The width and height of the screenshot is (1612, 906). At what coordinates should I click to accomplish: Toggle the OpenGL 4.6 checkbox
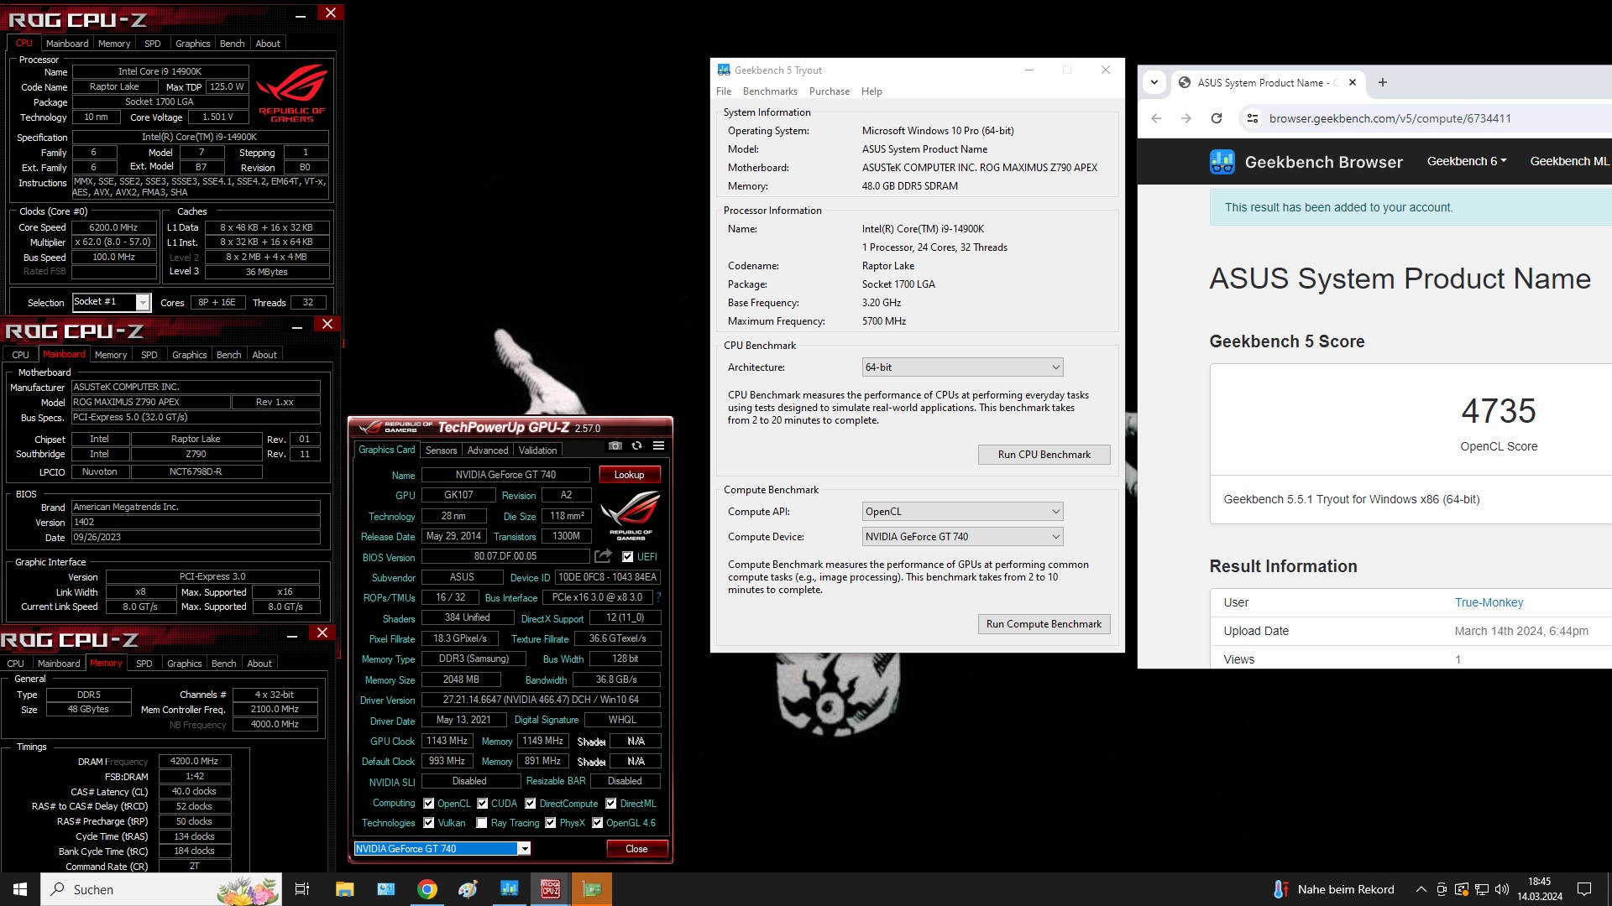click(598, 823)
